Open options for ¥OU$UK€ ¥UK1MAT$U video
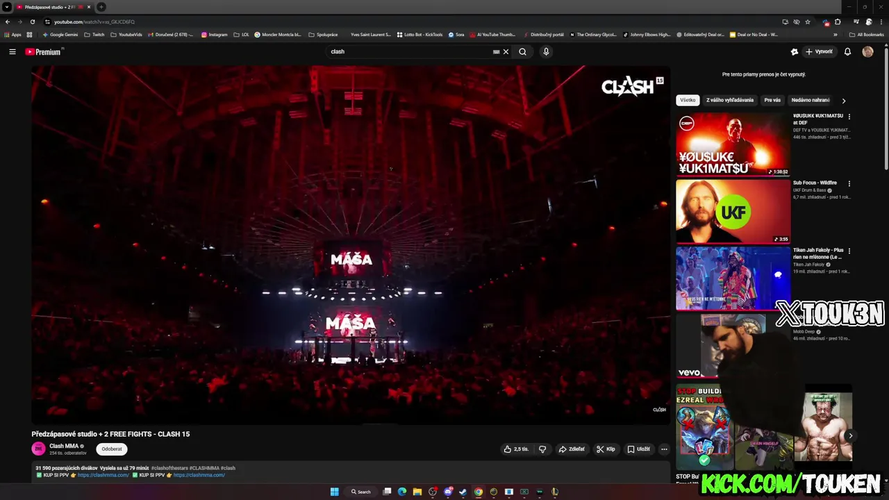889x500 pixels. click(849, 117)
